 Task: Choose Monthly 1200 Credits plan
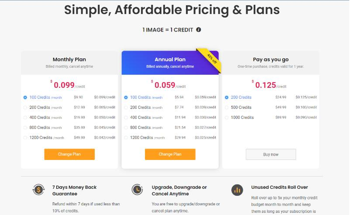point(25,138)
